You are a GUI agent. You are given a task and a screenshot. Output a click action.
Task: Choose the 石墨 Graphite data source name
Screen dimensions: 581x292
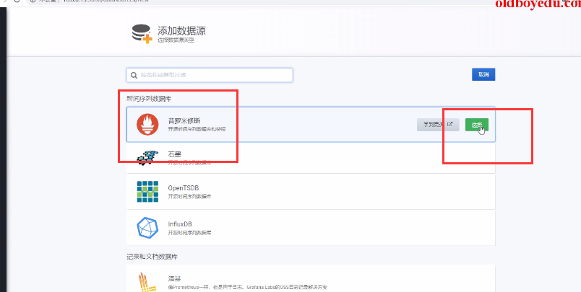(175, 154)
